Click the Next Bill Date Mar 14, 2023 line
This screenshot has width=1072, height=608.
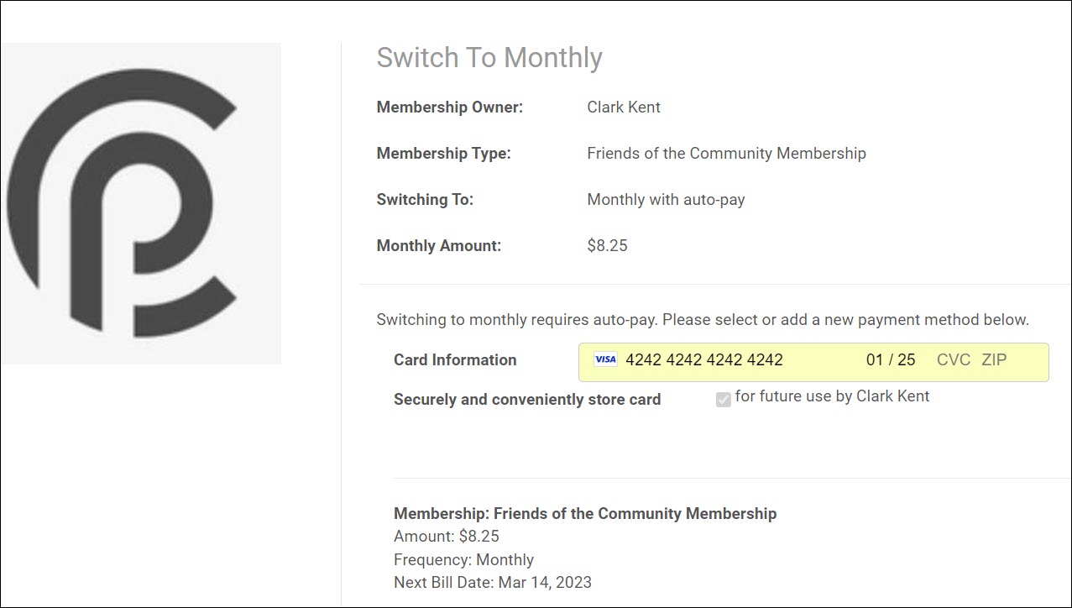(492, 582)
